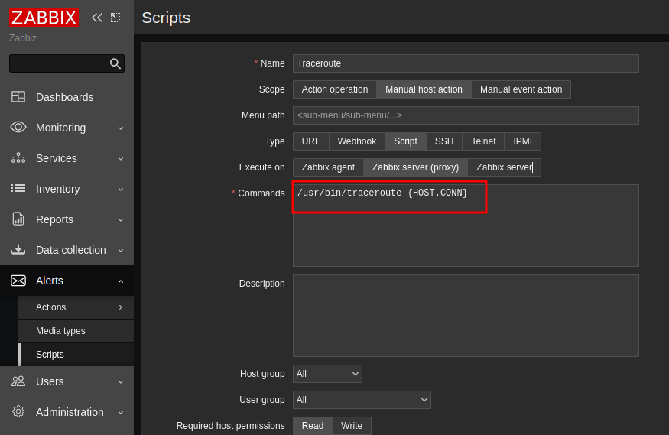Execute on Zabbix server (proxy)
This screenshot has width=669, height=435.
415,167
